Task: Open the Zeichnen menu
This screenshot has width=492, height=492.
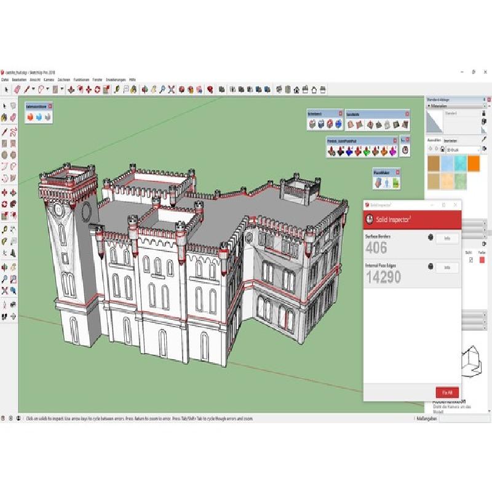Action: point(64,80)
